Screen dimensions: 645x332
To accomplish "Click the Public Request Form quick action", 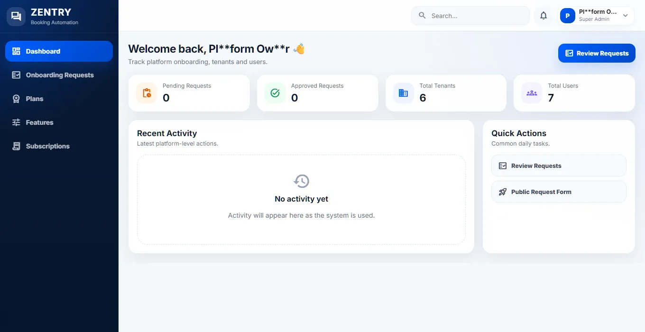I will click(x=559, y=192).
